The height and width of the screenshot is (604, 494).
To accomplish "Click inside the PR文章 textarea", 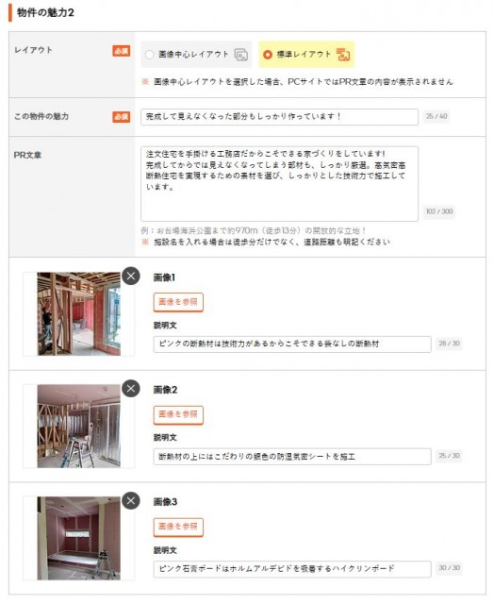I will (x=279, y=184).
